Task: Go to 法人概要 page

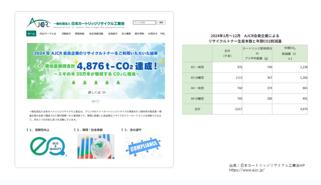Action: tap(126, 34)
